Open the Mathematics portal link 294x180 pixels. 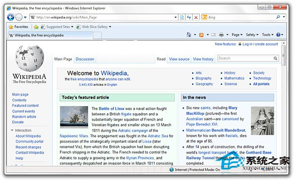(234, 78)
